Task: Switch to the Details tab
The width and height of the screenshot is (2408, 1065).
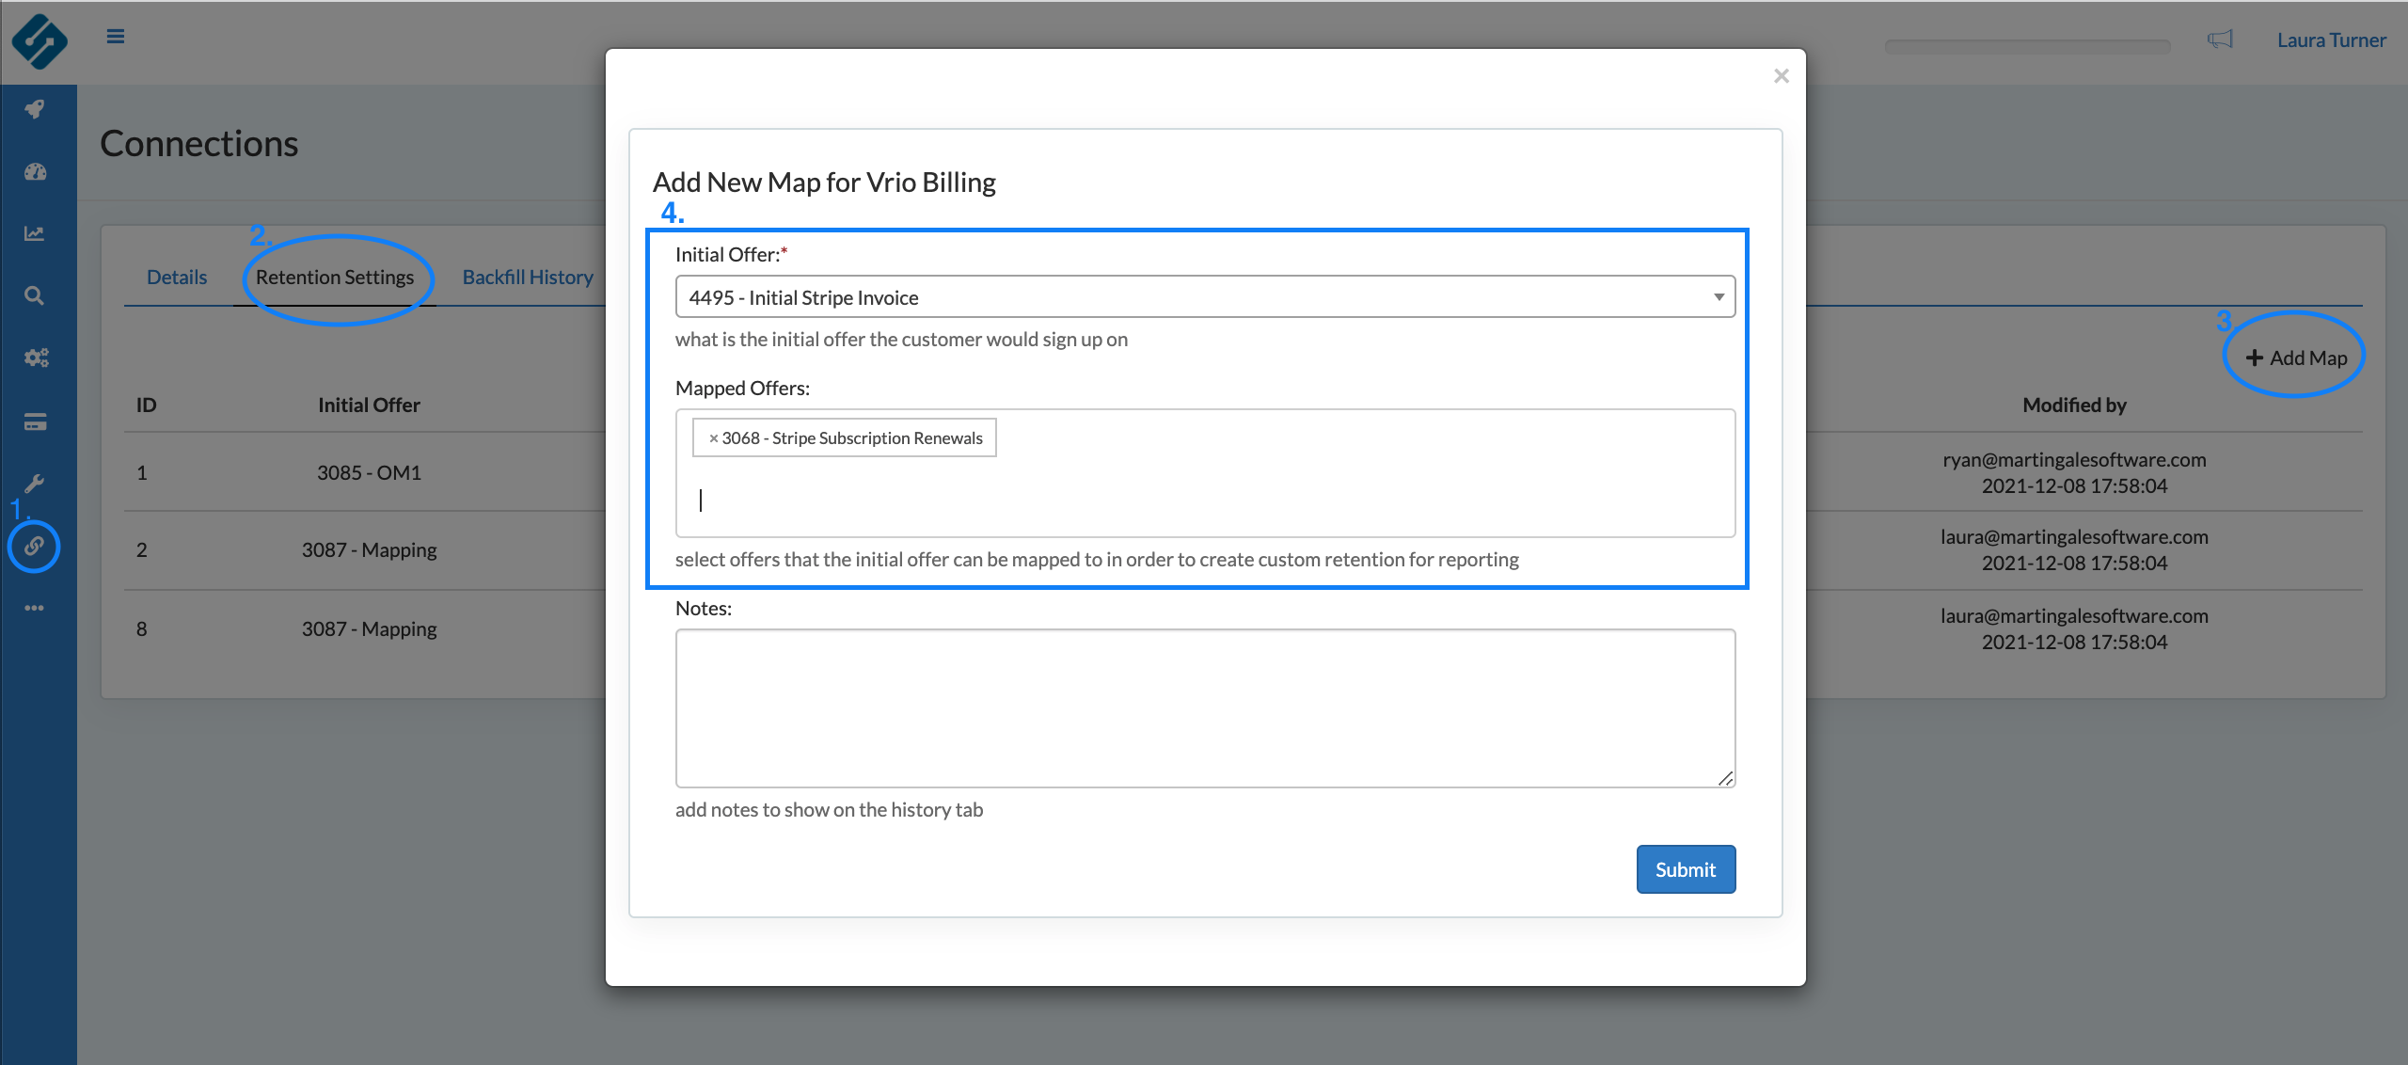Action: (177, 278)
